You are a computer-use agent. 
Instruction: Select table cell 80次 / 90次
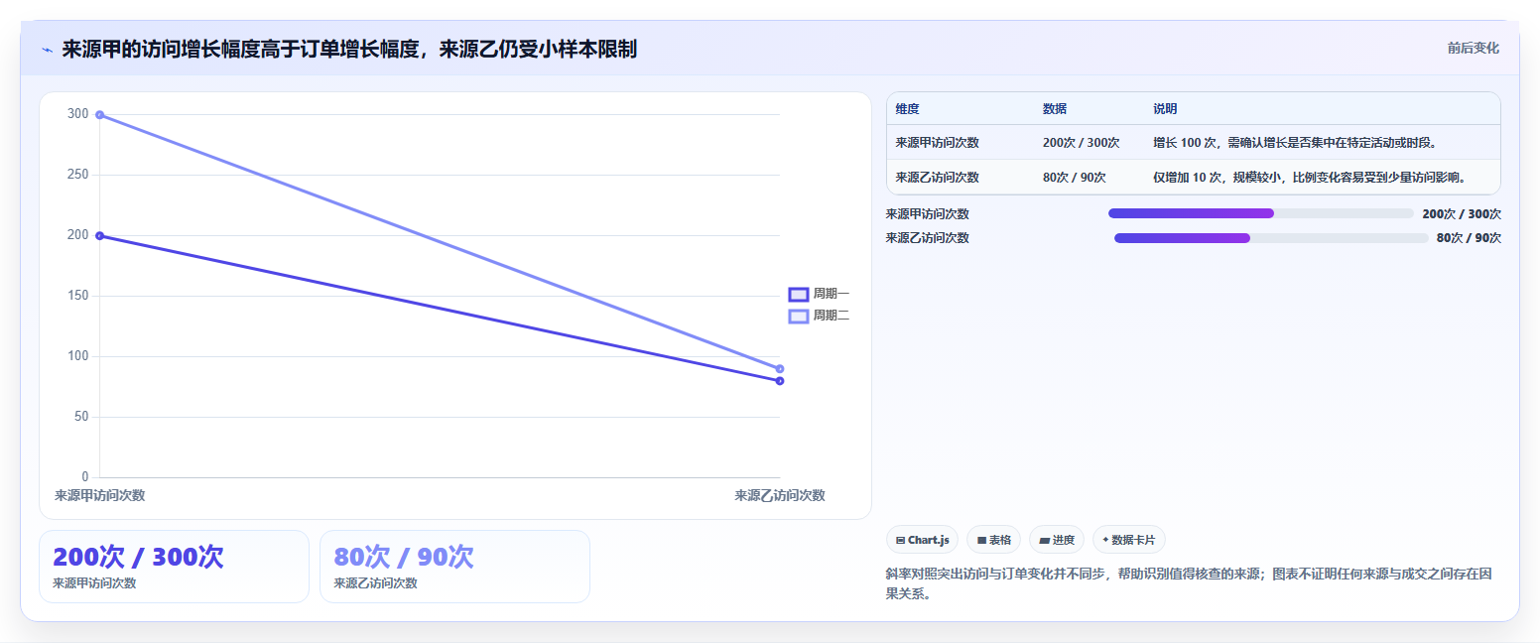point(1074,178)
